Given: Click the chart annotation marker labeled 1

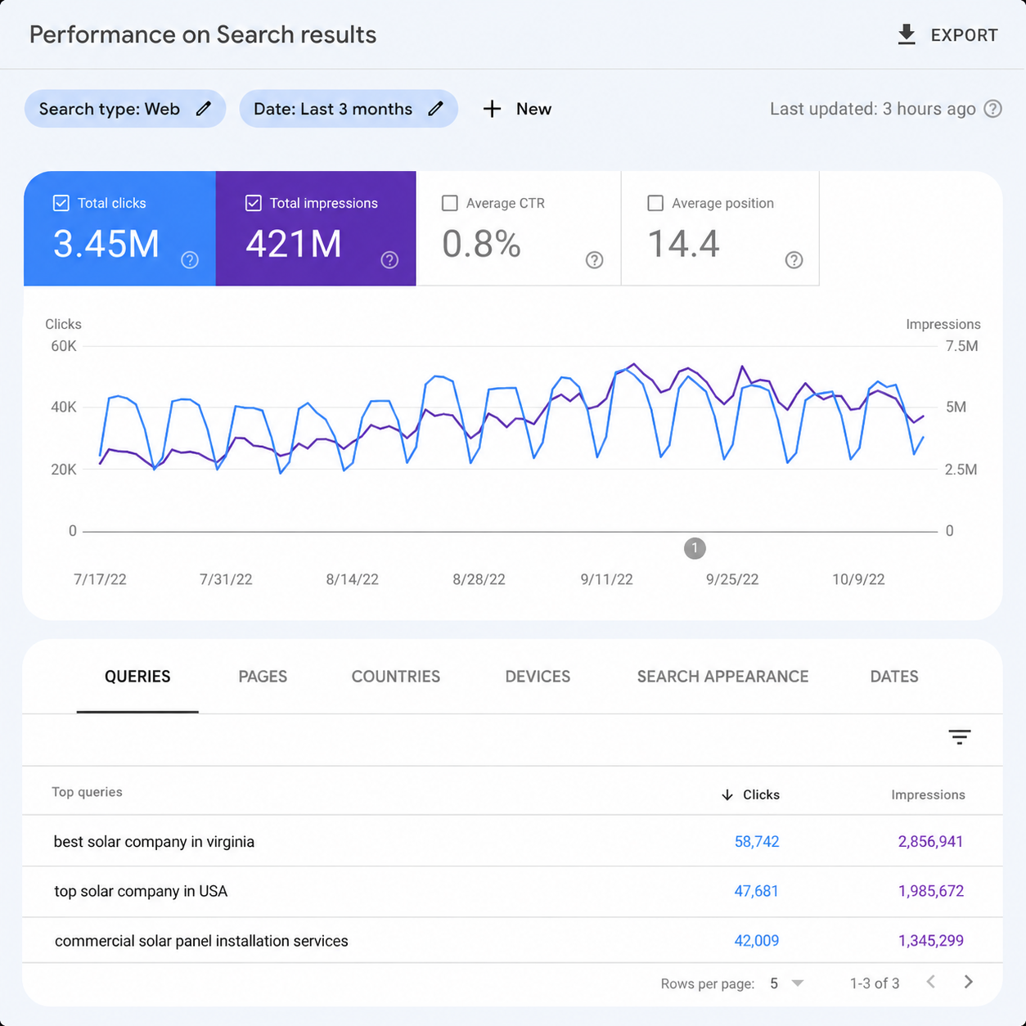Looking at the screenshot, I should coord(695,548).
